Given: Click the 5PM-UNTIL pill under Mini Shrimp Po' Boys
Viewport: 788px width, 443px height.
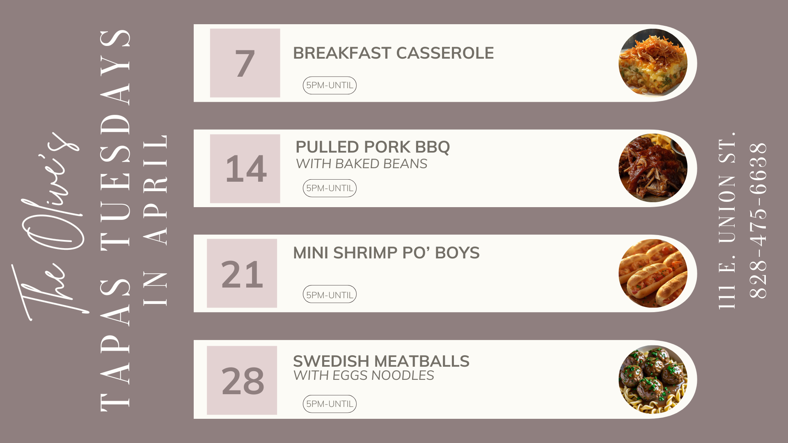Looking at the screenshot, I should 330,295.
